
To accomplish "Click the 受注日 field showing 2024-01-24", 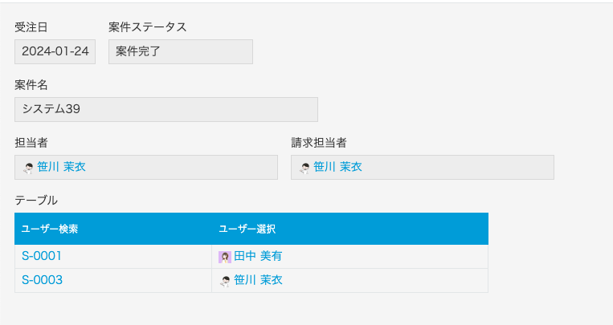I will (55, 51).
